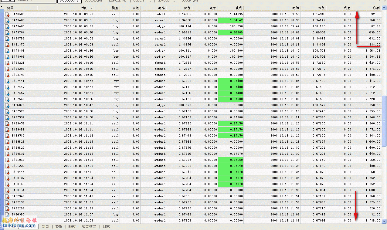Choose the sell icon of order 6483221

click(x=7, y=63)
